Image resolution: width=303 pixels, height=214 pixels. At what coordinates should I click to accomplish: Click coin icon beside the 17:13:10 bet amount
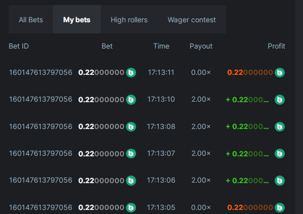[131, 100]
